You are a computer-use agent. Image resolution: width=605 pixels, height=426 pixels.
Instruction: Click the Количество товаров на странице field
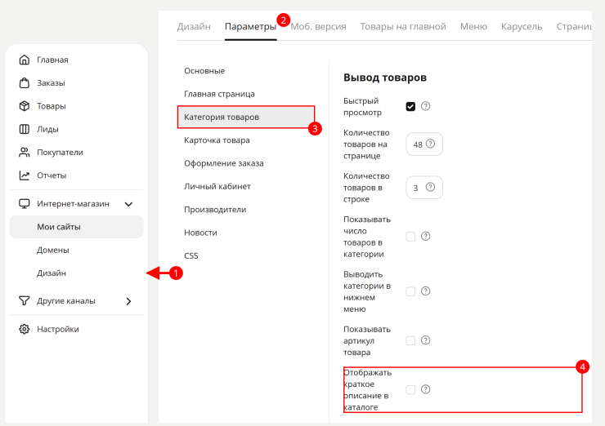point(424,144)
